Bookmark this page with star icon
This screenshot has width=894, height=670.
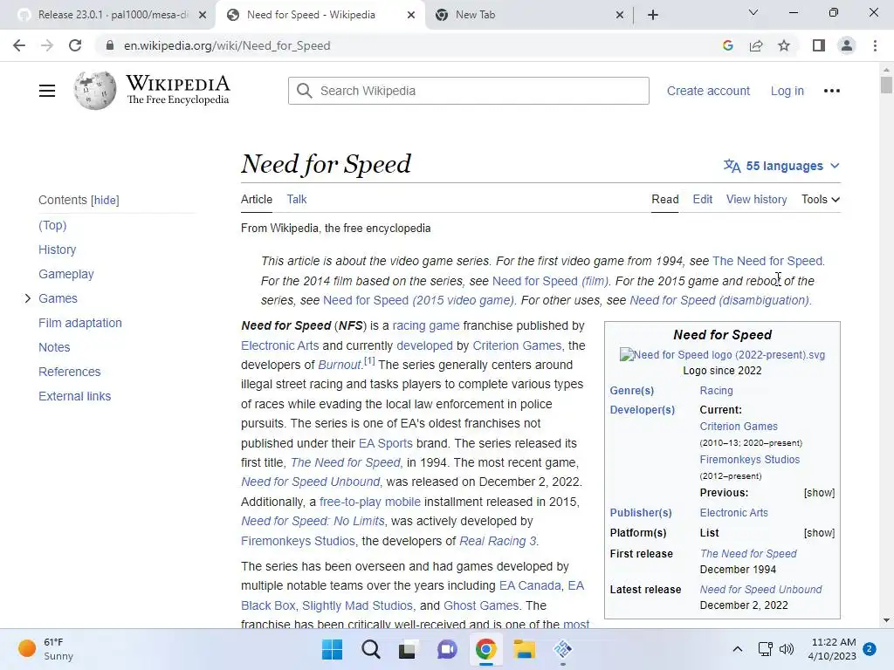tap(784, 45)
